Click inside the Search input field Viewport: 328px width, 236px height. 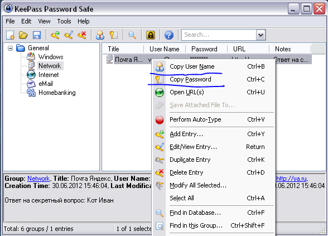[x=219, y=35]
